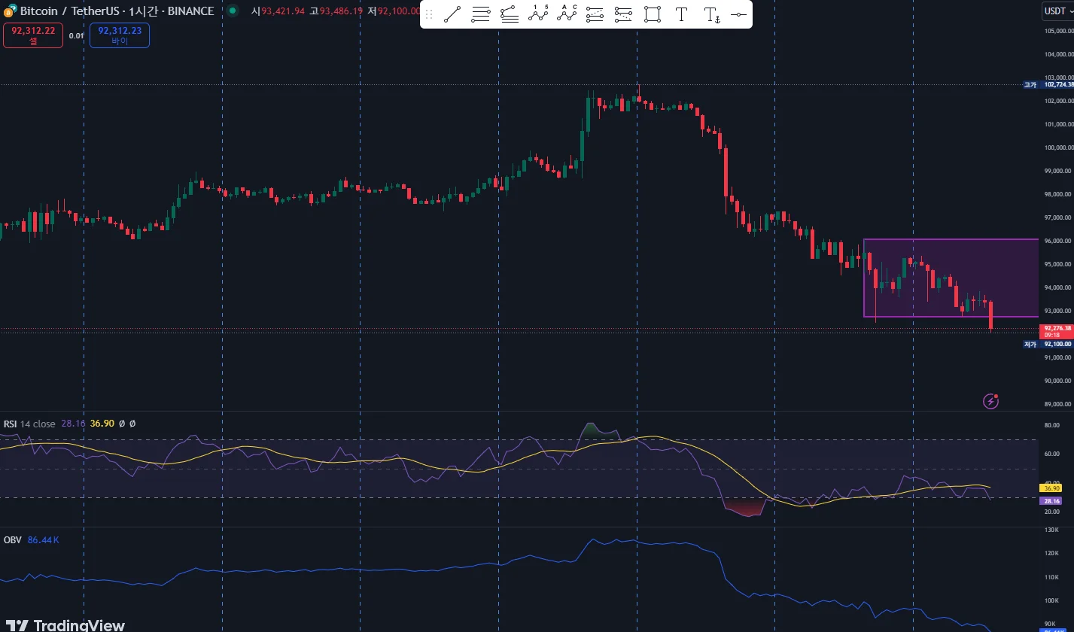Grab the favorites toolbar drag handle
The width and height of the screenshot is (1074, 632).
(x=430, y=14)
